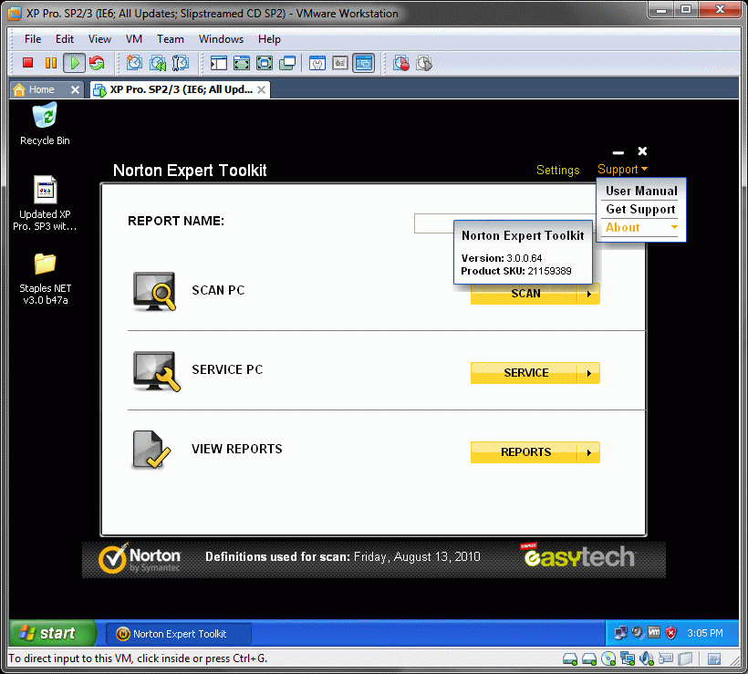Image resolution: width=748 pixels, height=674 pixels.
Task: Click the red security shield tray icon
Action: coord(670,633)
